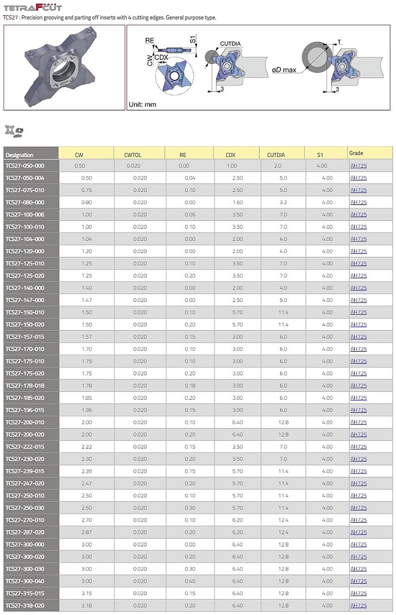Follow the AH725 link in the TCS27-150-010 row
The height and width of the screenshot is (615, 396).
(358, 313)
